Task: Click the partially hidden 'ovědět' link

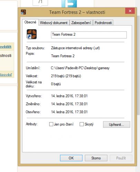Action: tap(6, 47)
